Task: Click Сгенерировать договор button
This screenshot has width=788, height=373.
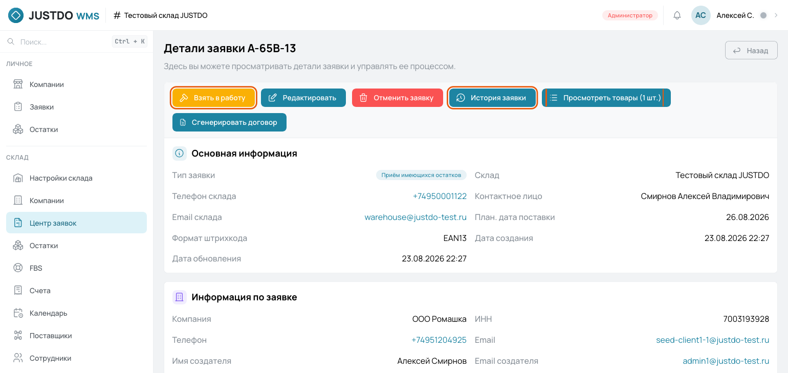Action: point(229,122)
